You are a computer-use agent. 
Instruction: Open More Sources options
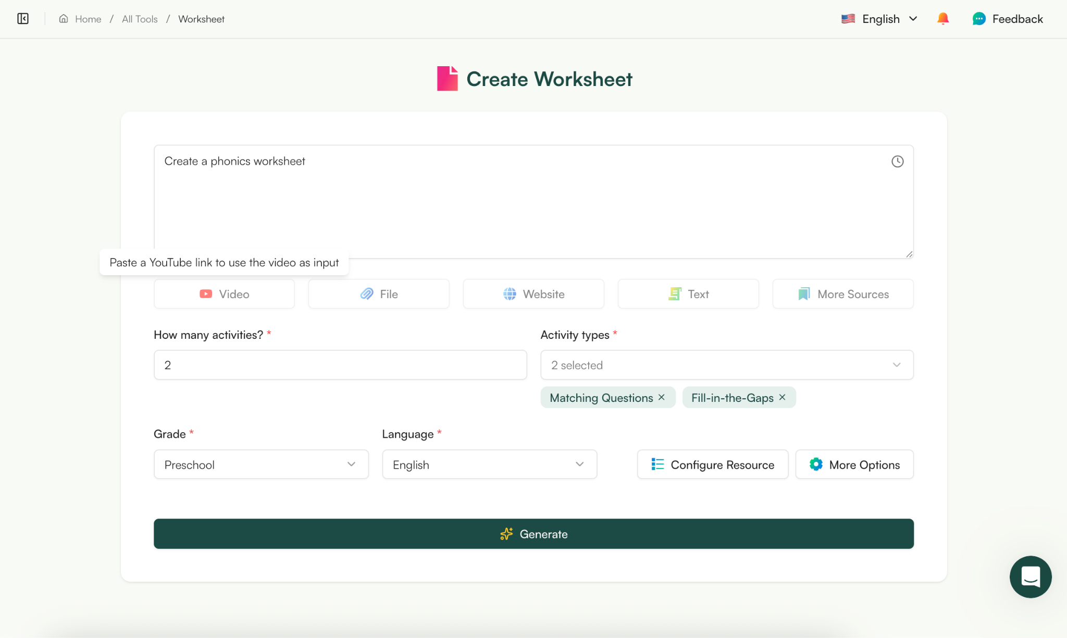click(843, 294)
